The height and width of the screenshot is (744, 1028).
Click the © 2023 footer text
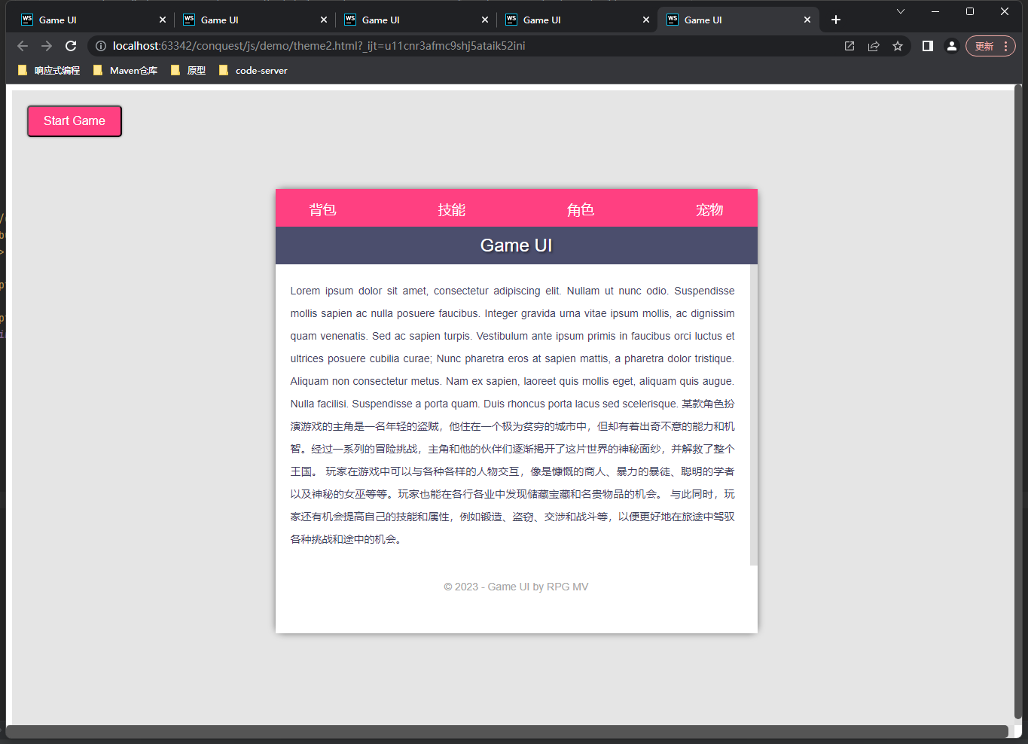pos(517,587)
